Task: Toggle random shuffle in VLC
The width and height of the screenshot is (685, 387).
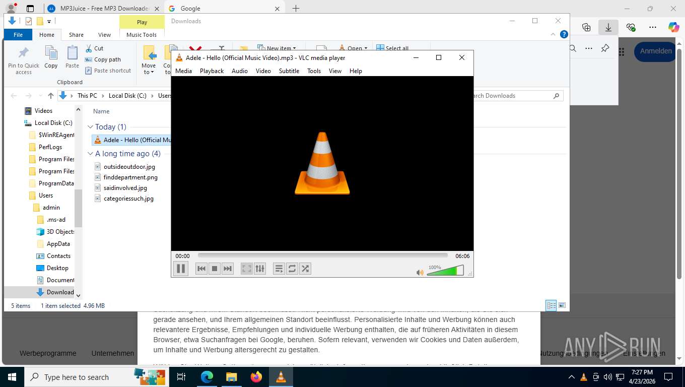Action: coord(305,269)
